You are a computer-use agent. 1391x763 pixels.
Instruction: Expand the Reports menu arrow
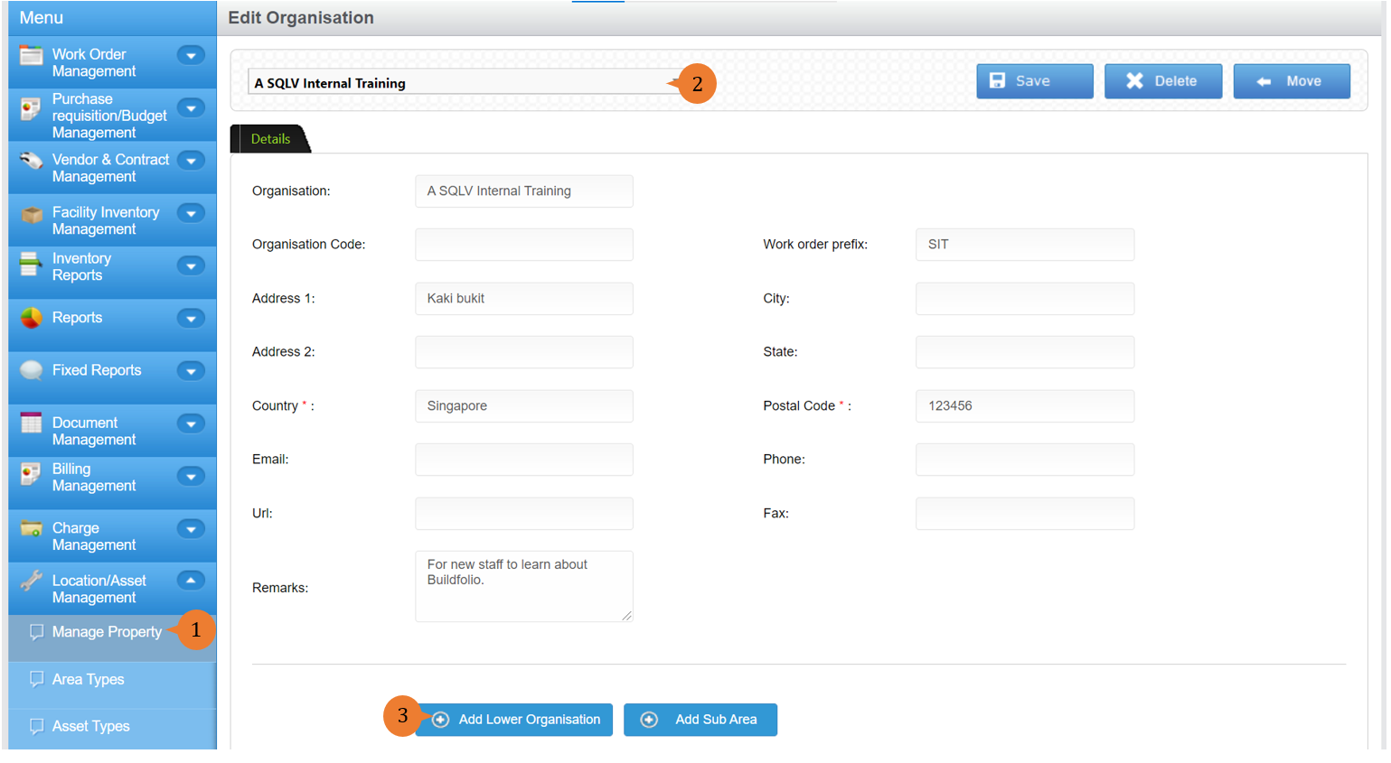click(191, 318)
